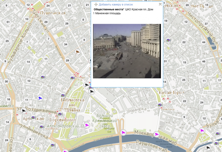Open the cluster marker numbered 37
Screen dimensions: 222x152
[206, 24]
